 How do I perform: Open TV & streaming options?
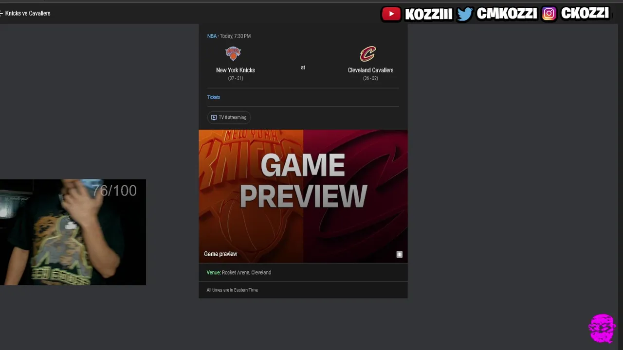point(229,117)
